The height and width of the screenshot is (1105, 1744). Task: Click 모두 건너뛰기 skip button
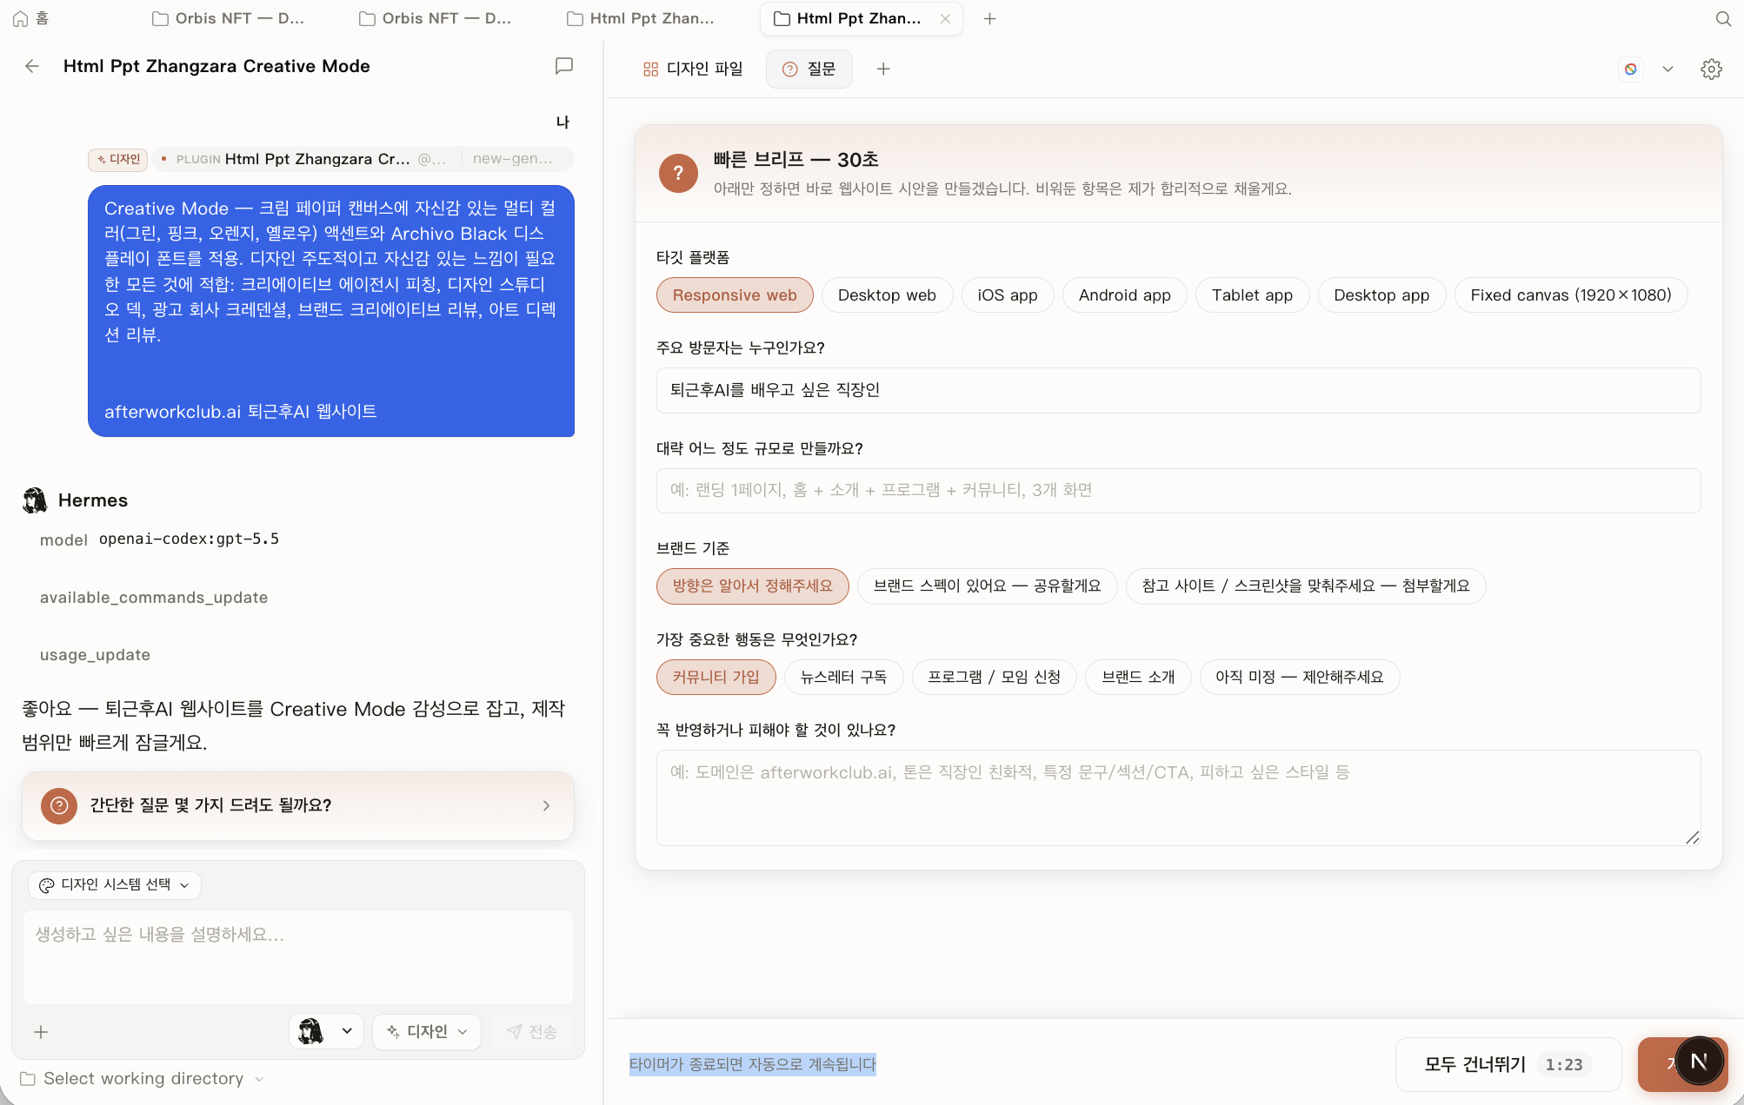[x=1508, y=1064]
